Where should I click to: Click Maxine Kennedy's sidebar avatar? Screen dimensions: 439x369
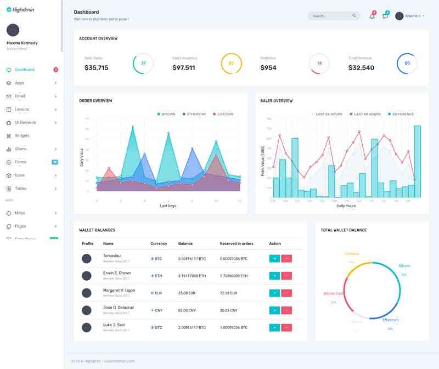(13, 30)
